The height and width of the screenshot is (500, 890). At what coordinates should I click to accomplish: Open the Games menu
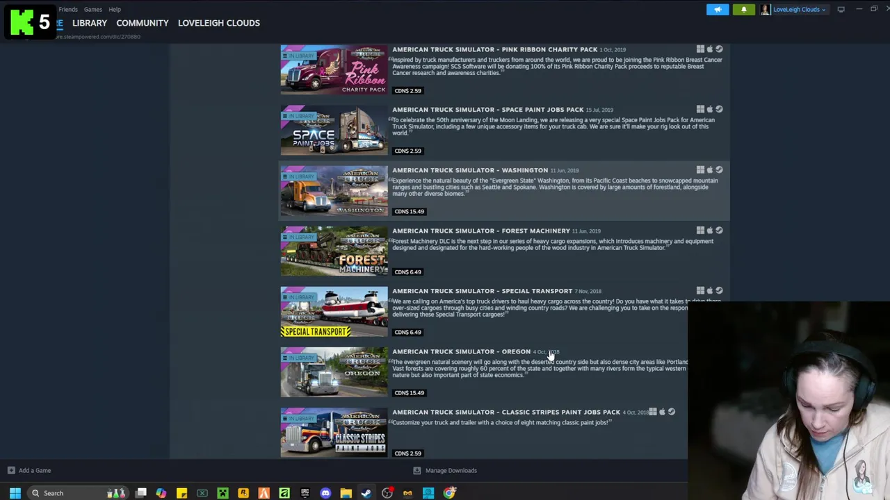92,10
